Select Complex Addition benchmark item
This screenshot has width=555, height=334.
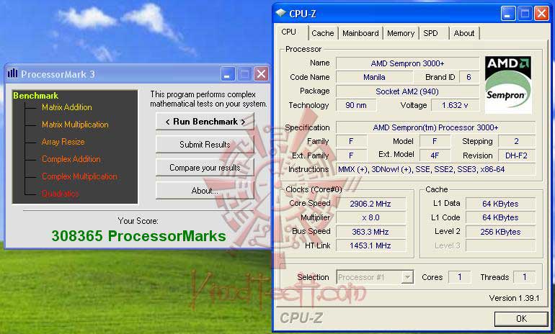[71, 159]
